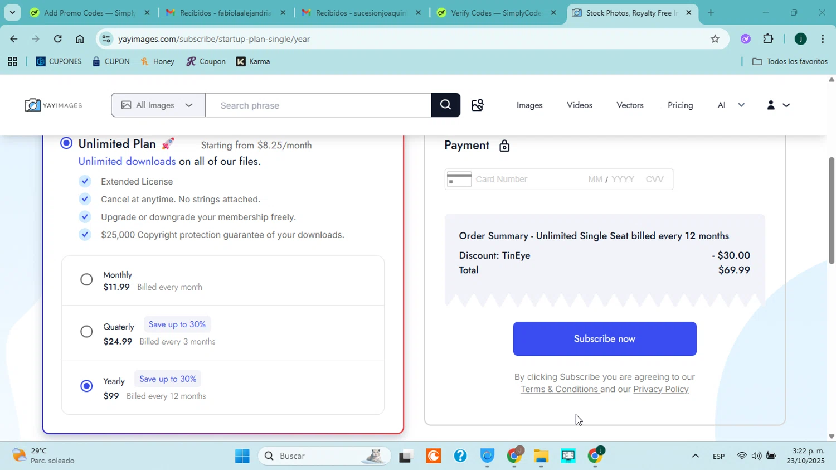Click purple extension icon in toolbar
The width and height of the screenshot is (836, 470).
click(x=746, y=39)
